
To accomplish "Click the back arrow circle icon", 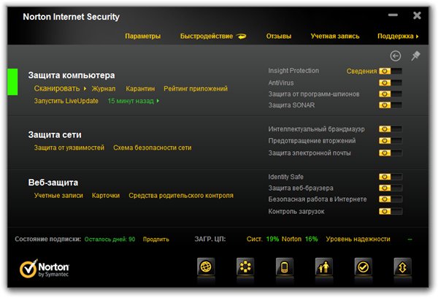I will click(x=396, y=56).
